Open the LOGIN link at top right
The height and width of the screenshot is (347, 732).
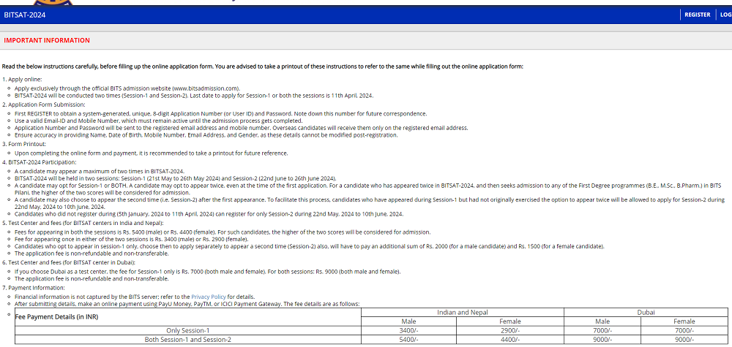point(725,15)
